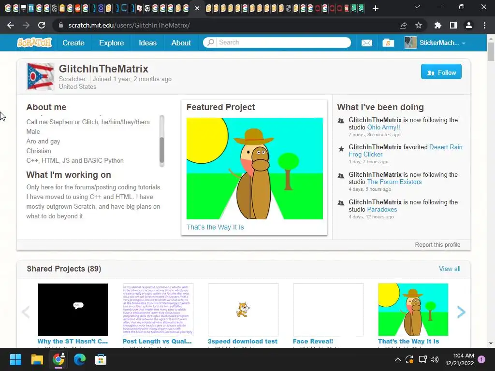
Task: Click the Search input field
Action: point(277,43)
